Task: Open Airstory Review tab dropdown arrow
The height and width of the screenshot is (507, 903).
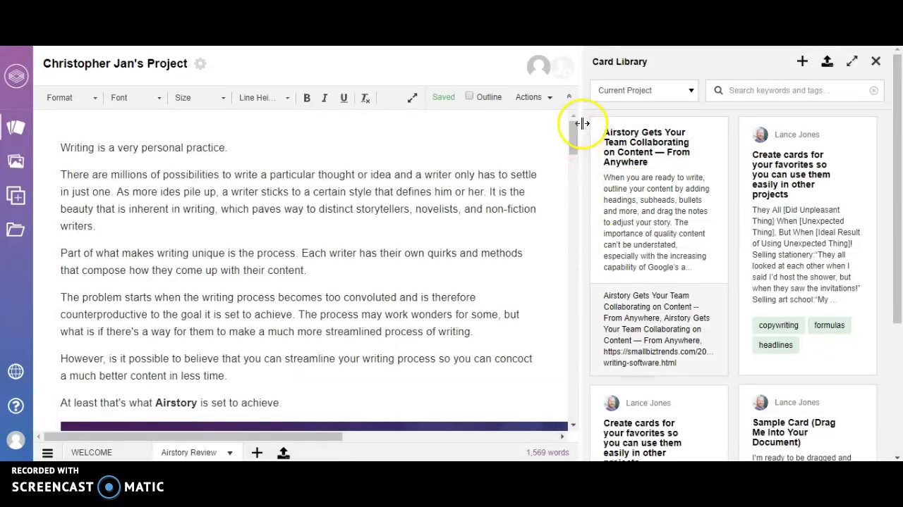Action: pyautogui.click(x=229, y=453)
